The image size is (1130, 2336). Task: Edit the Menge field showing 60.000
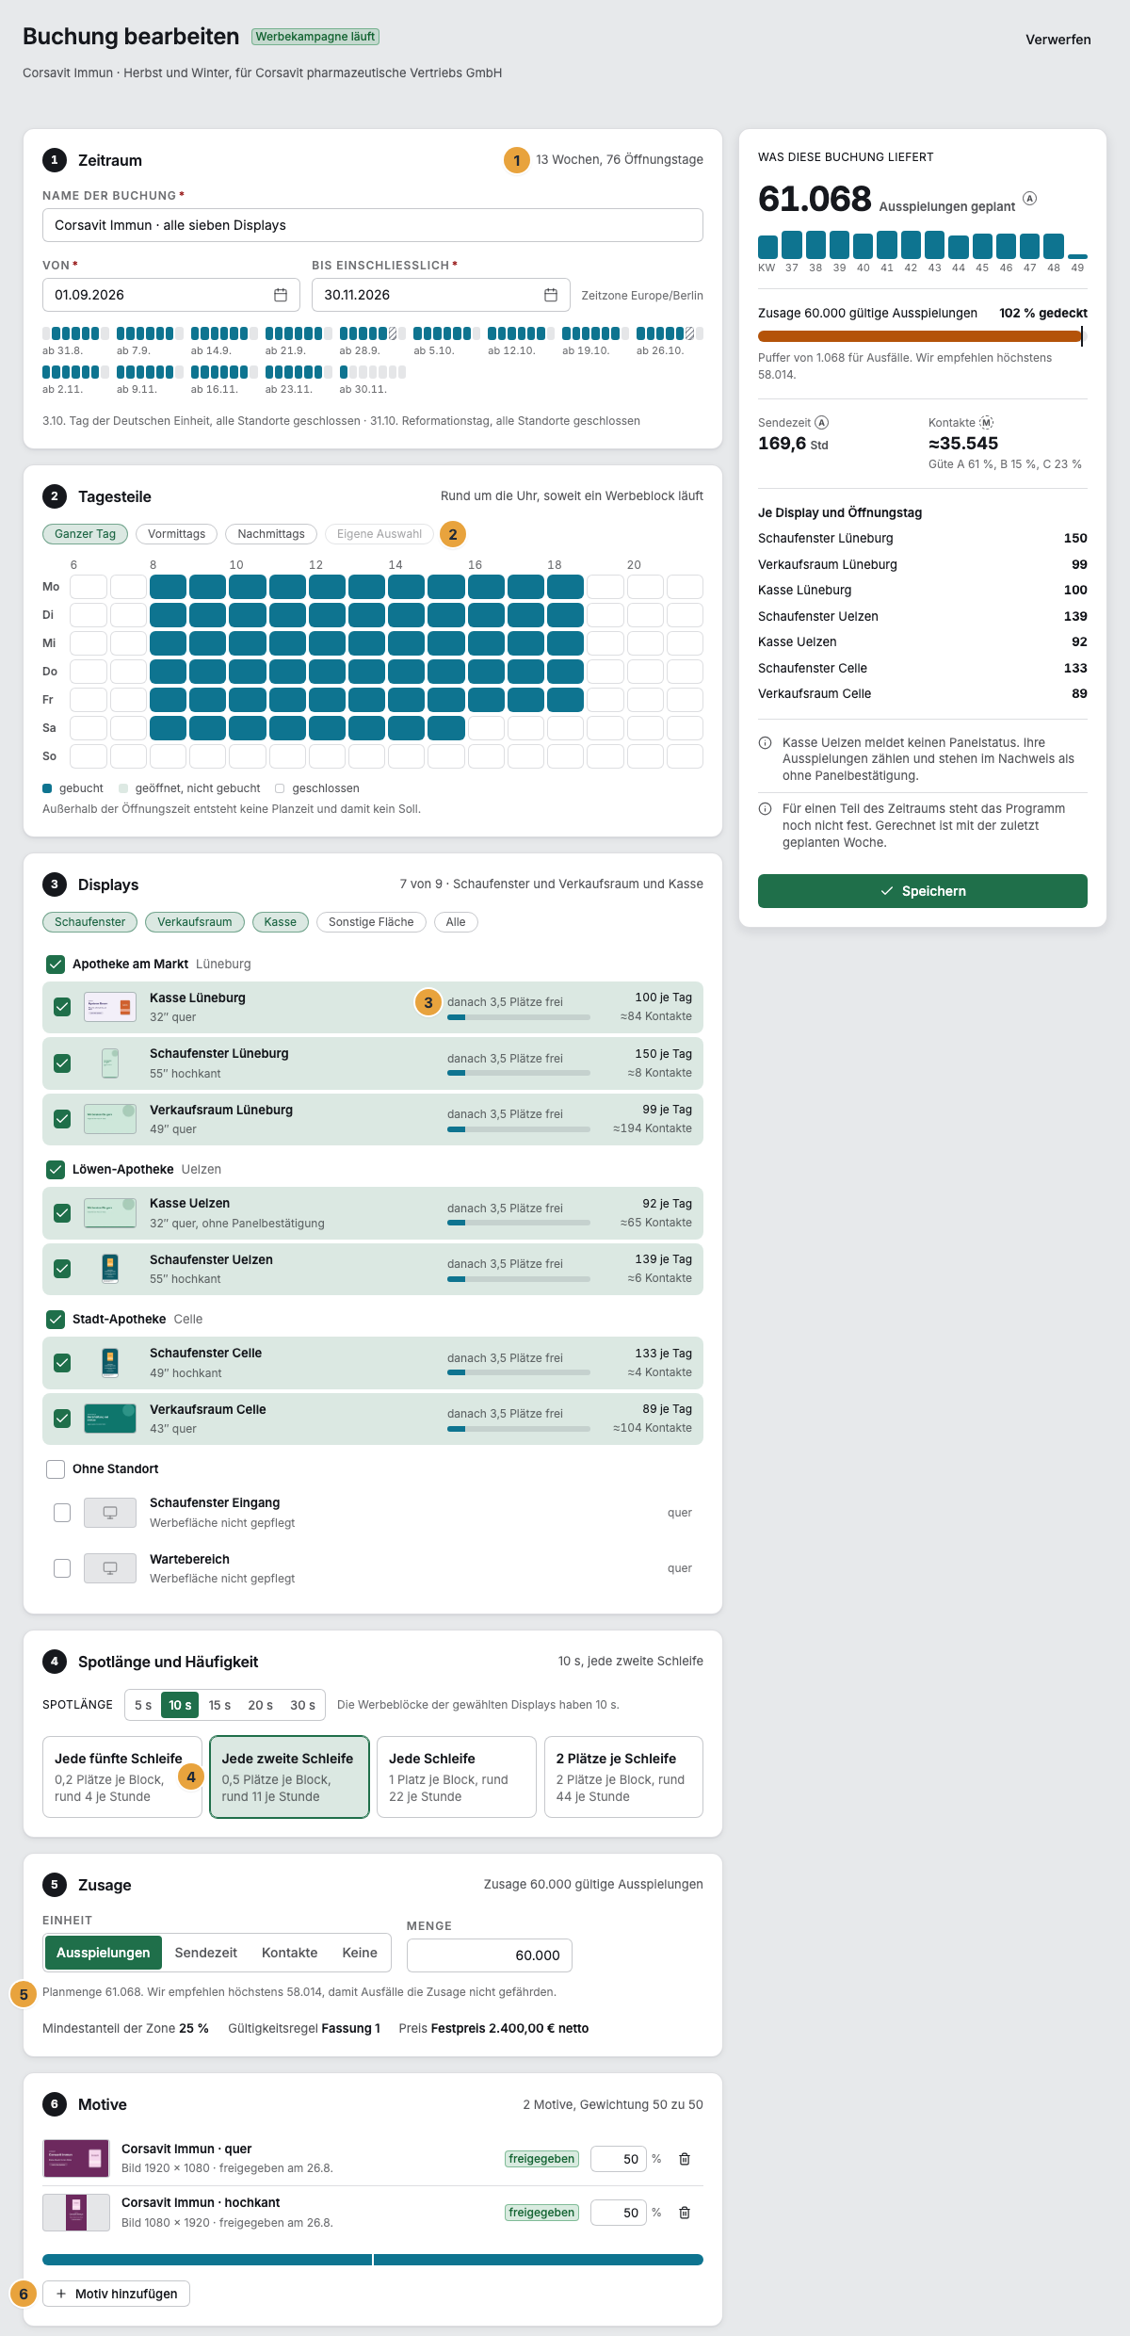pyautogui.click(x=490, y=1955)
